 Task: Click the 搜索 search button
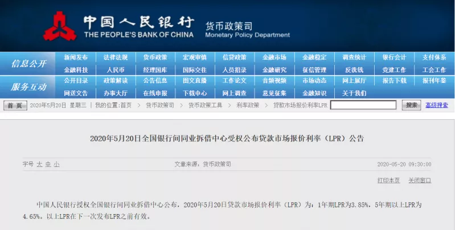pos(411,105)
